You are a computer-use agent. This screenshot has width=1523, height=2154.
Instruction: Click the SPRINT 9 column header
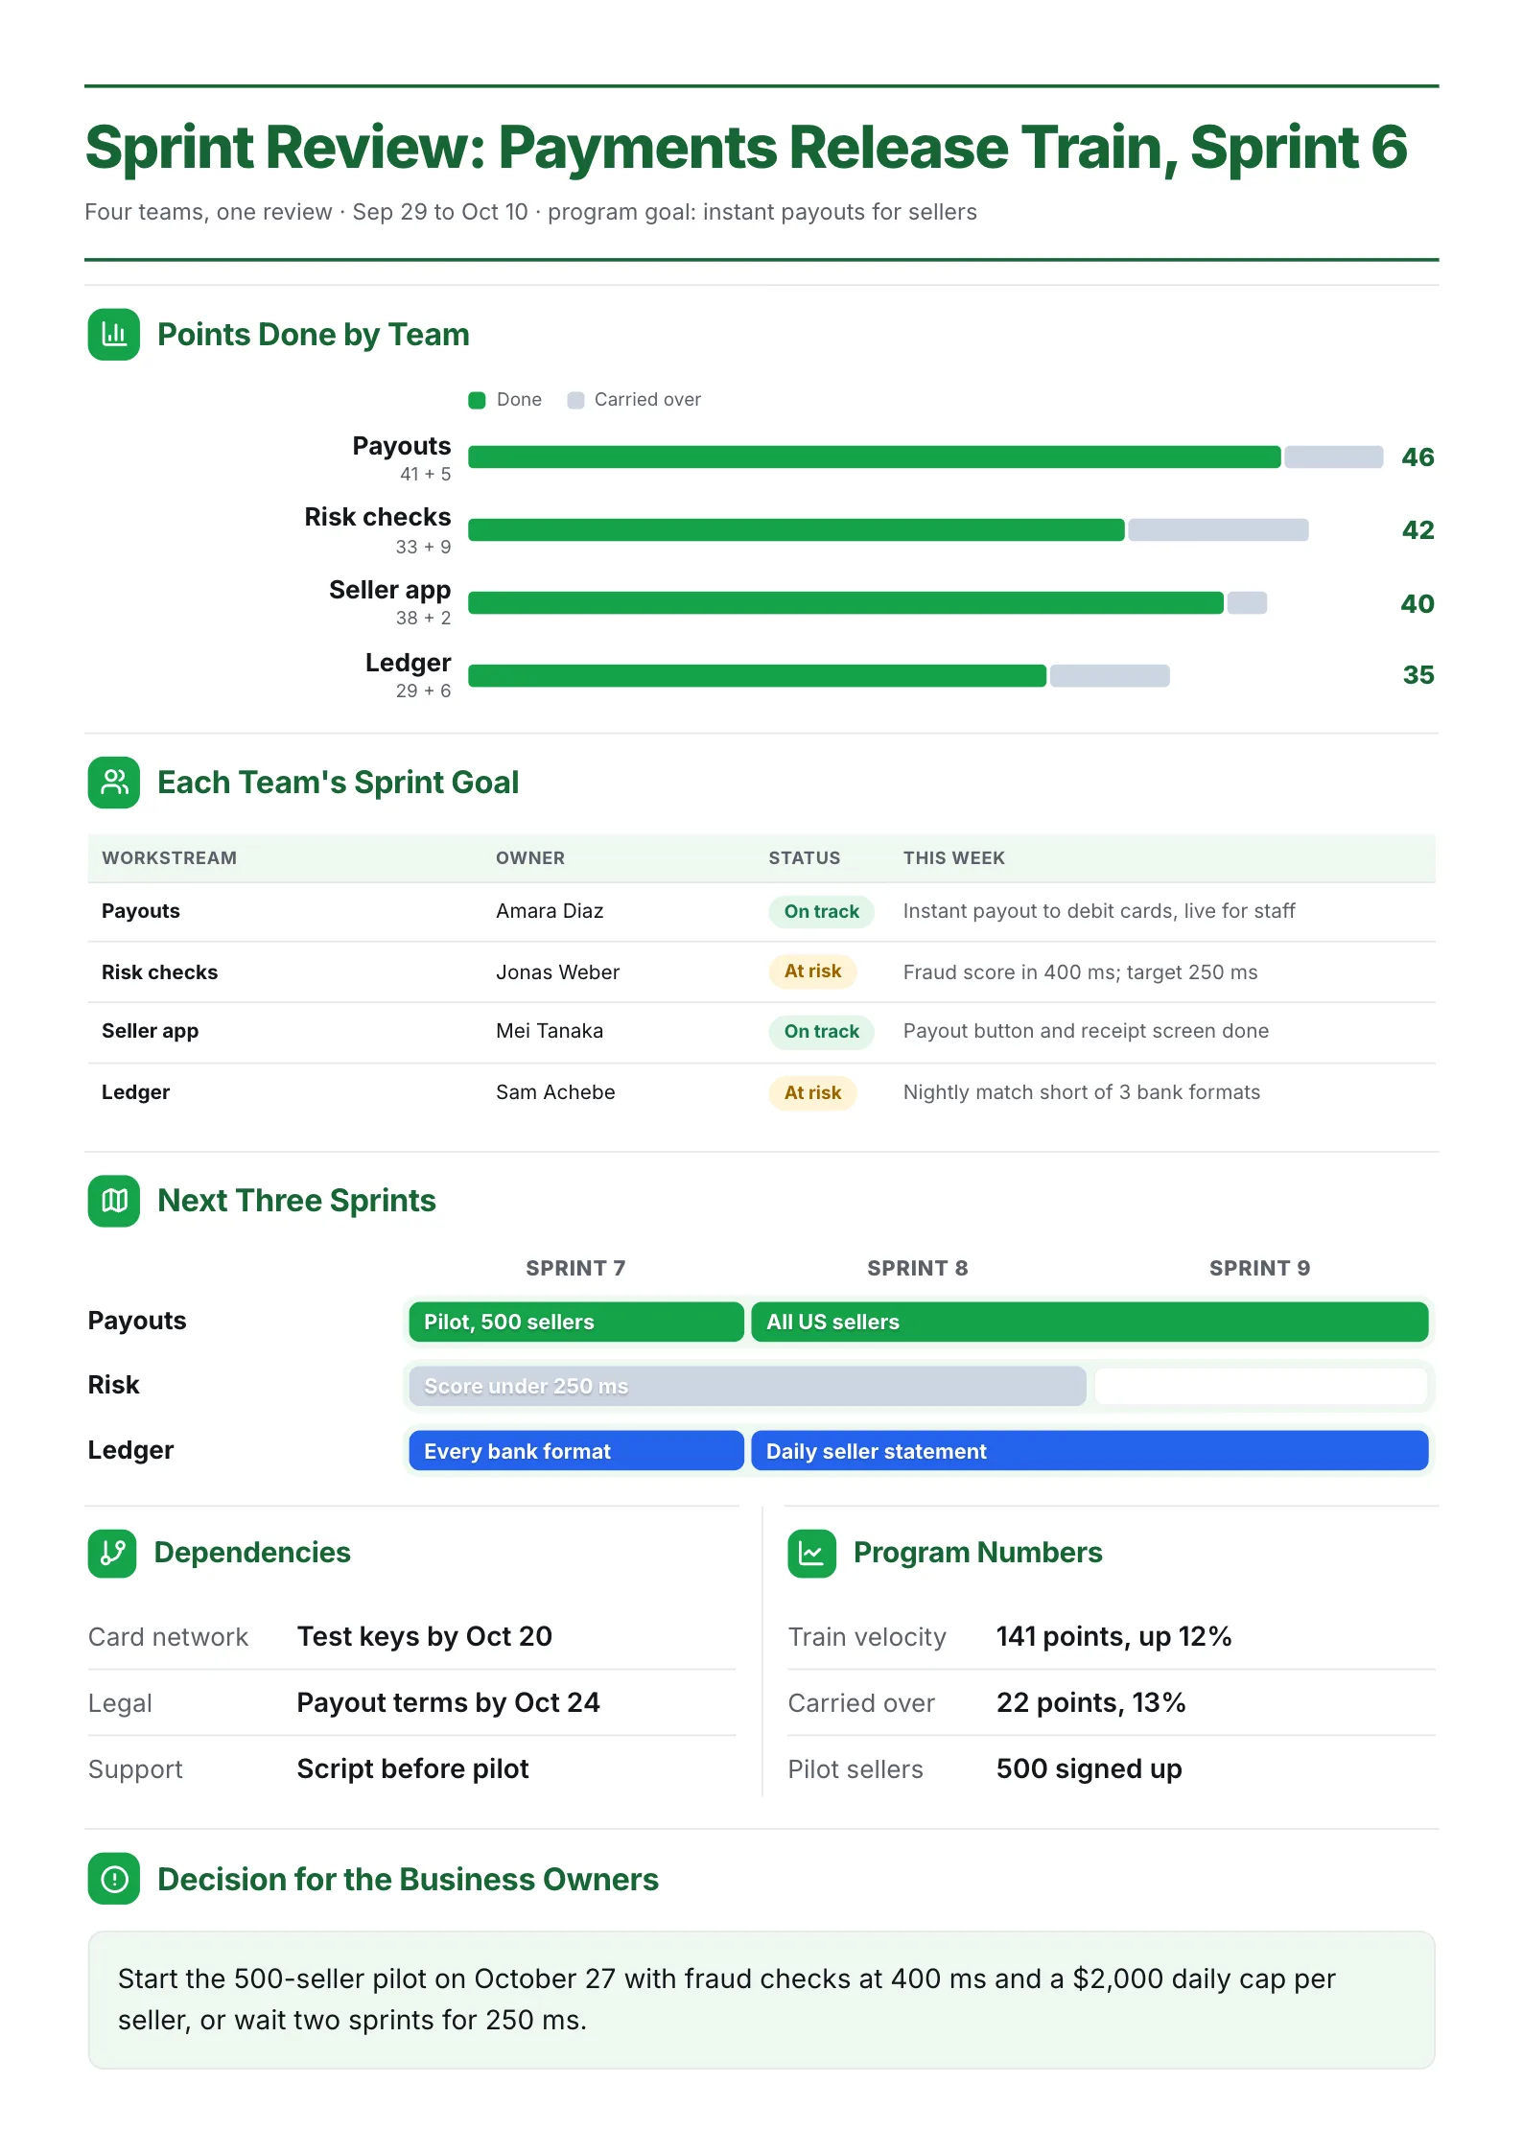point(1259,1268)
